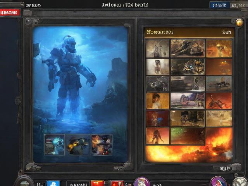
Task: Select the muted dark scene with trophy shape thumbnail
Action: point(188,84)
